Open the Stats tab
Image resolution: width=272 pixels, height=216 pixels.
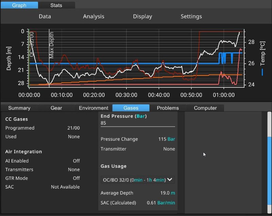[x=56, y=5]
